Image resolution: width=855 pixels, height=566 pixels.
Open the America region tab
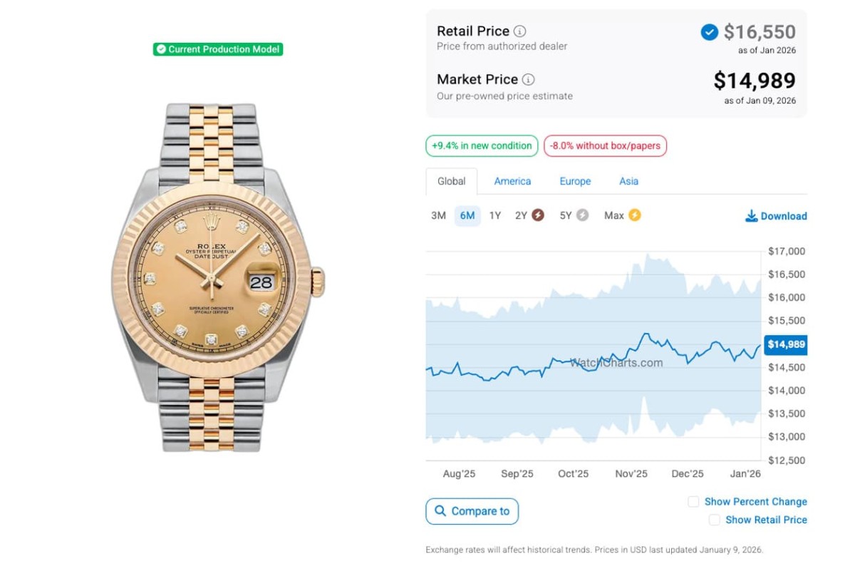click(x=512, y=181)
